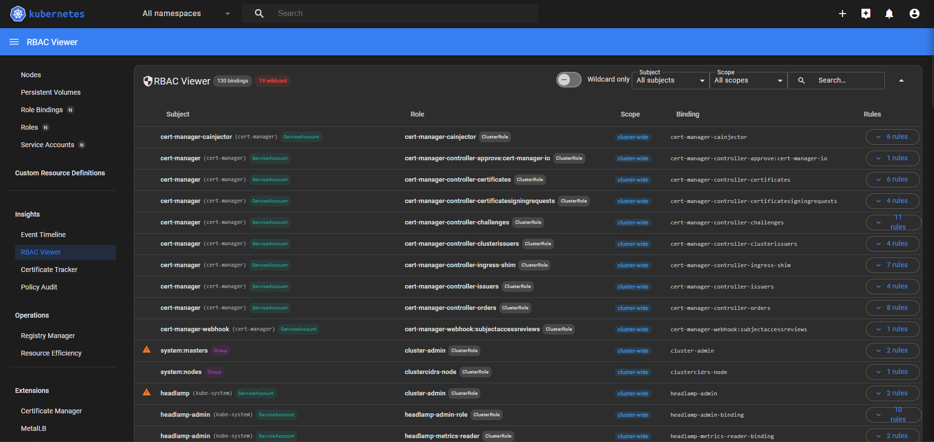Open the hamburger navigation menu icon

(x=14, y=42)
